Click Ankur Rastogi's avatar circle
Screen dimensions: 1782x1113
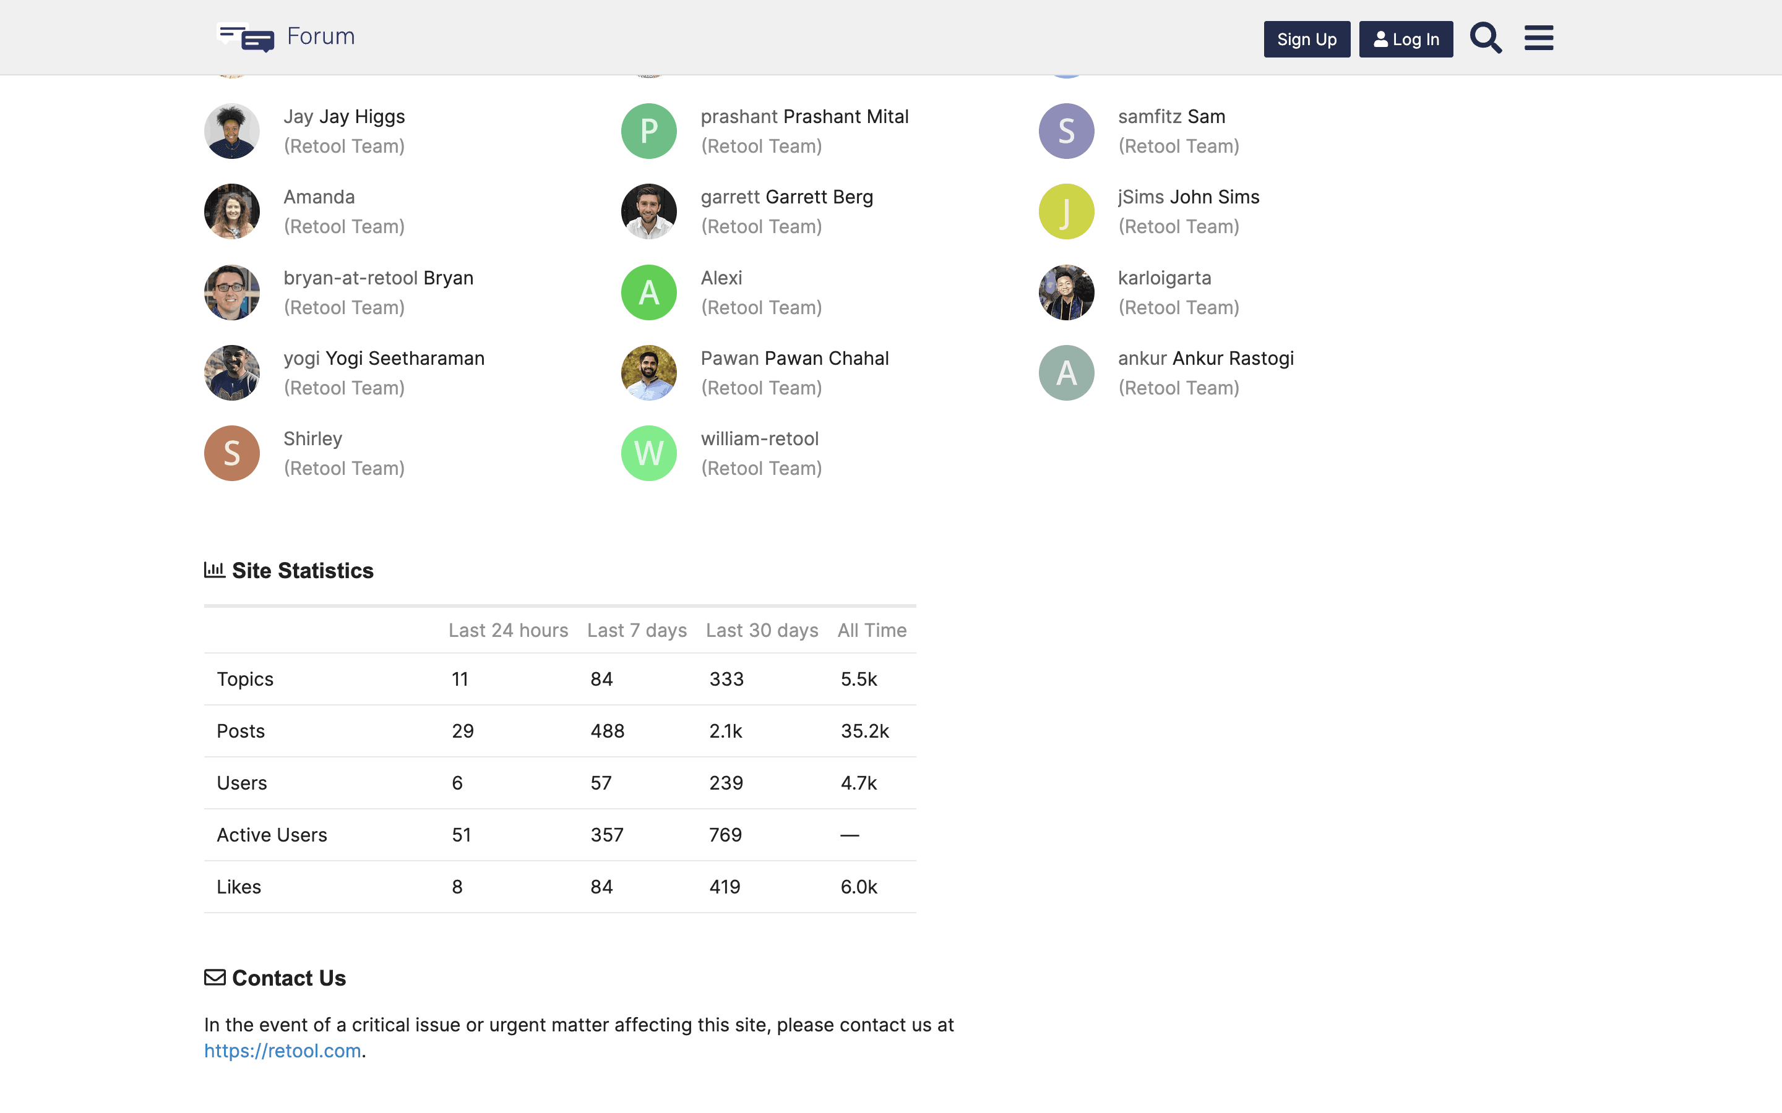click(x=1065, y=372)
